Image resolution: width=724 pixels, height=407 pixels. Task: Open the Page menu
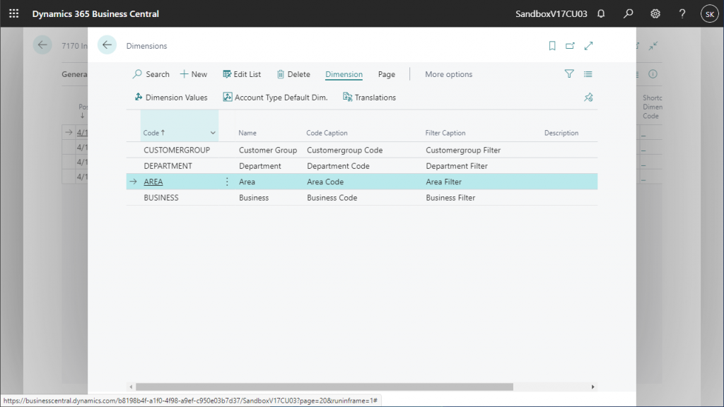pyautogui.click(x=386, y=74)
